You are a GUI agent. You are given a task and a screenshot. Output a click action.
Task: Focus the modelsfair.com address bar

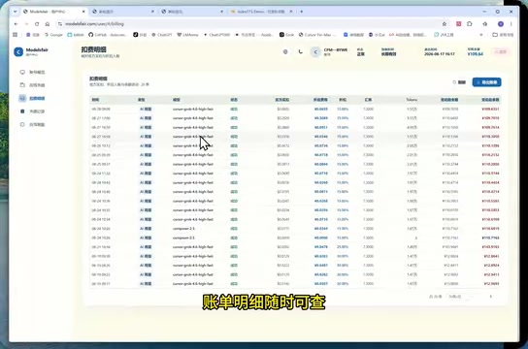click(x=249, y=24)
